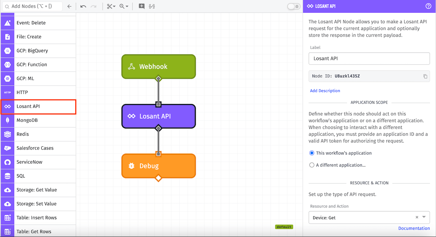Open help for the Losant API panel
Screen dimensions: 436x237
(x=428, y=6)
